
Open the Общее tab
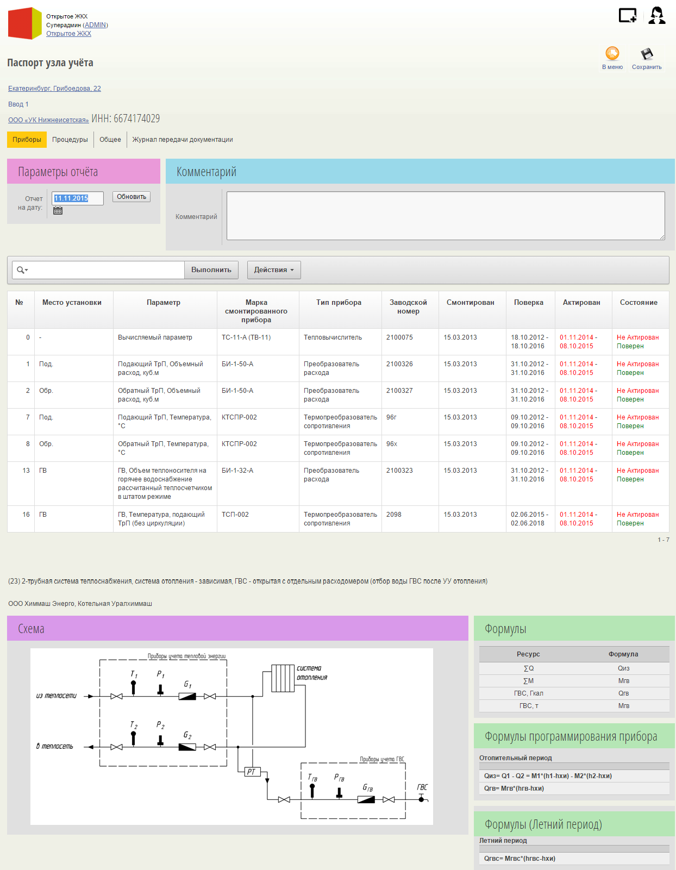(110, 140)
